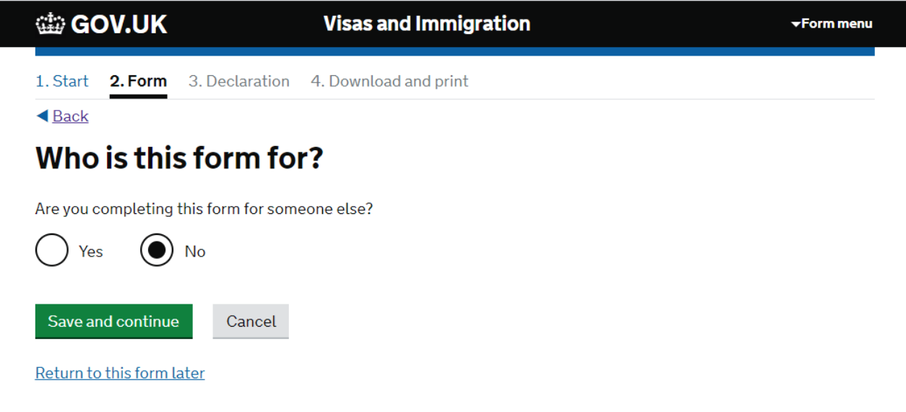Click the "Who is this form for?" heading
Screen dimensions: 906x412
(x=179, y=158)
